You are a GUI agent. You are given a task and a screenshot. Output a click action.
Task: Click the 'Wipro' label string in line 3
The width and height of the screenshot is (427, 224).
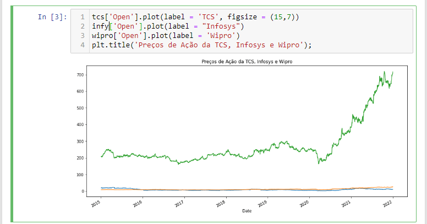click(x=221, y=36)
